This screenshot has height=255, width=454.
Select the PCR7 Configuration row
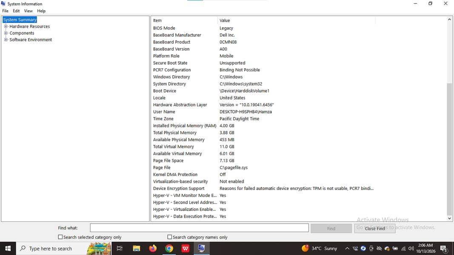(263, 70)
